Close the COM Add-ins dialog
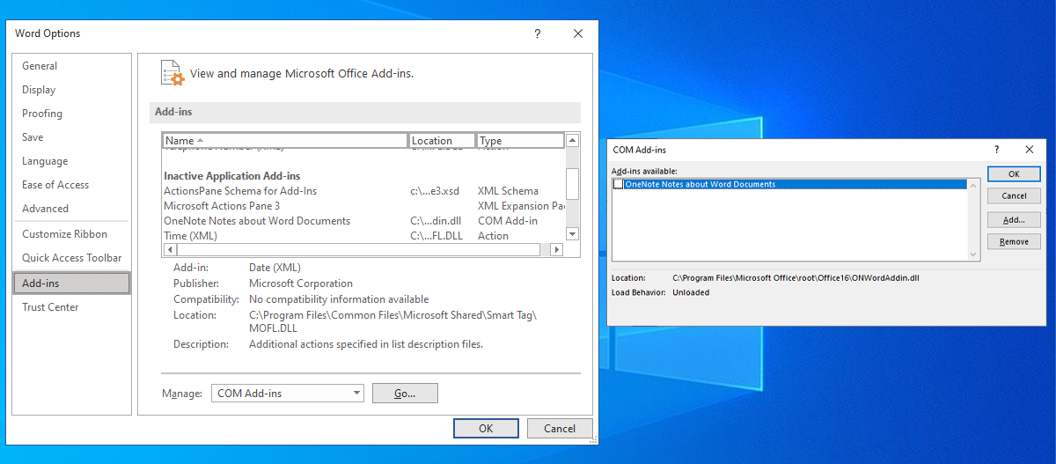The height and width of the screenshot is (464, 1056). click(1029, 150)
